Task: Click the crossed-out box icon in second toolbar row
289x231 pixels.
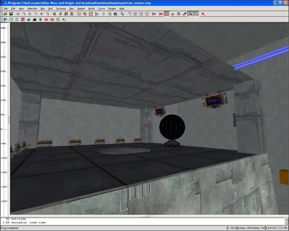Action: coord(58,20)
